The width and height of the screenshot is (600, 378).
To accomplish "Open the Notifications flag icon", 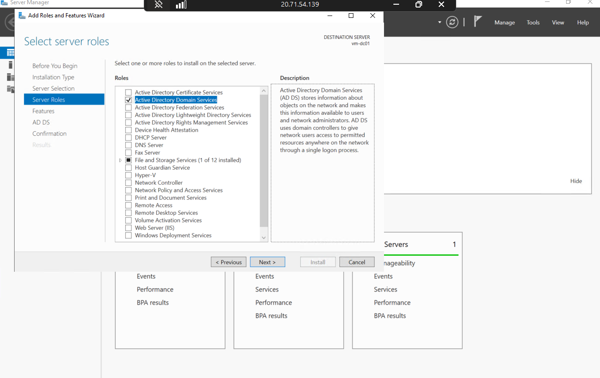I will point(478,22).
